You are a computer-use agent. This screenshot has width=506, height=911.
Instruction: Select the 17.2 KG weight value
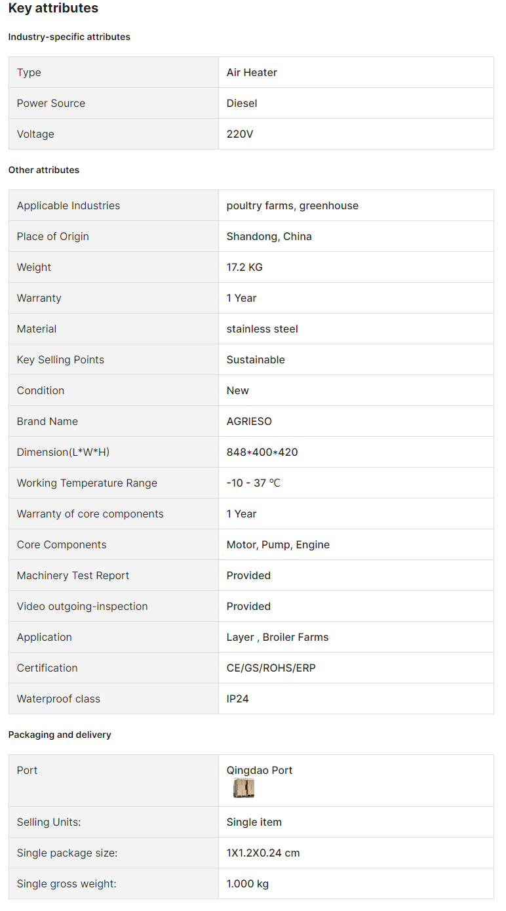point(244,267)
